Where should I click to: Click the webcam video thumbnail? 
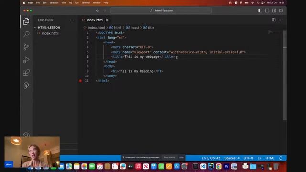click(x=32, y=152)
